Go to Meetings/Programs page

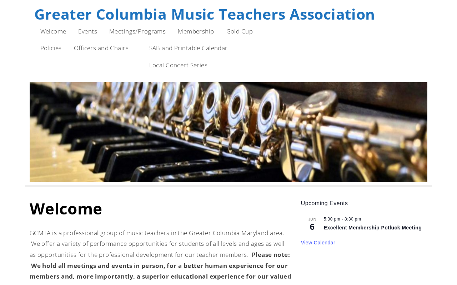pyautogui.click(x=137, y=31)
